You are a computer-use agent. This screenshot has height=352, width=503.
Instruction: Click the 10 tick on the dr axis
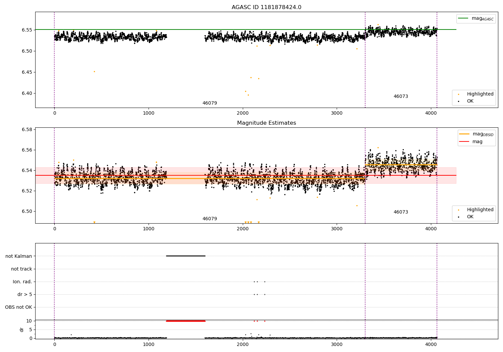coord(29,321)
